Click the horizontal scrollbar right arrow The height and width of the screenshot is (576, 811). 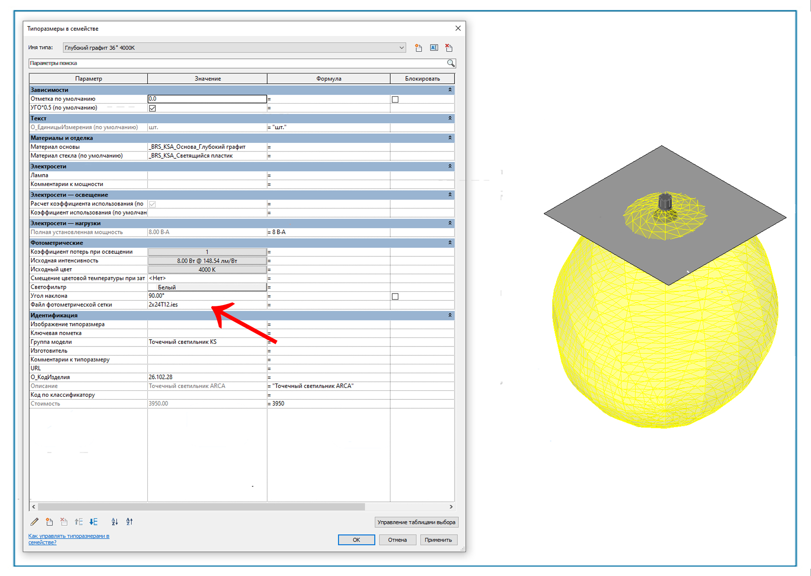[x=451, y=507]
